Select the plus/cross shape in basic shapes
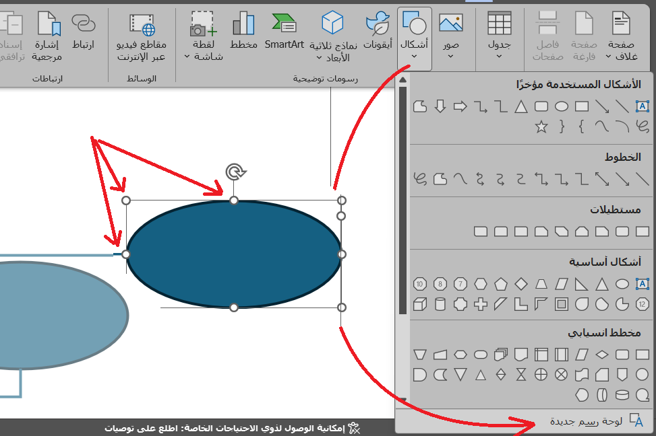Screen dimensions: 656x436 (x=481, y=304)
